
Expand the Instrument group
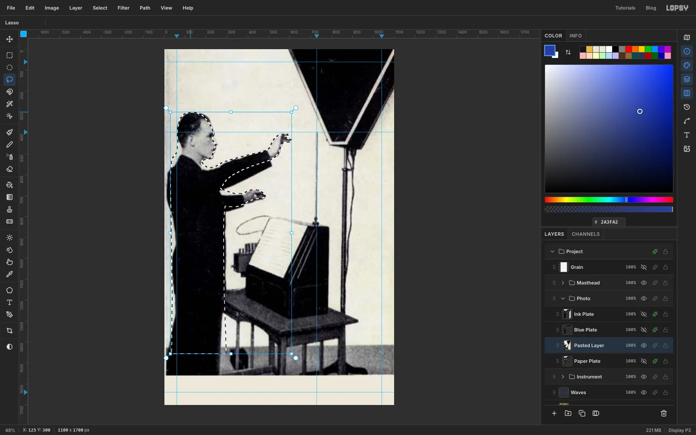pos(563,377)
